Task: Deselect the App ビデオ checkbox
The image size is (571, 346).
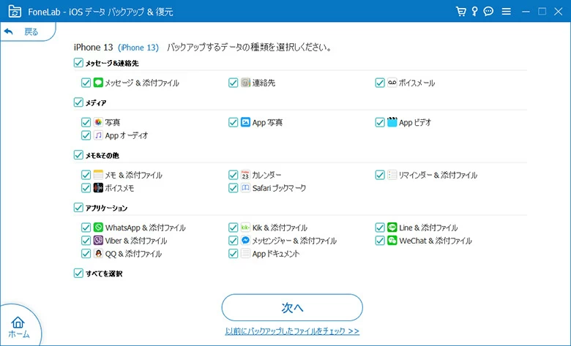Action: click(380, 122)
